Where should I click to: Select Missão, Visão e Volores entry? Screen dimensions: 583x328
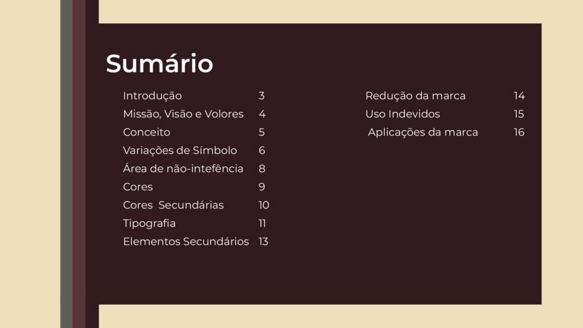pyautogui.click(x=183, y=114)
